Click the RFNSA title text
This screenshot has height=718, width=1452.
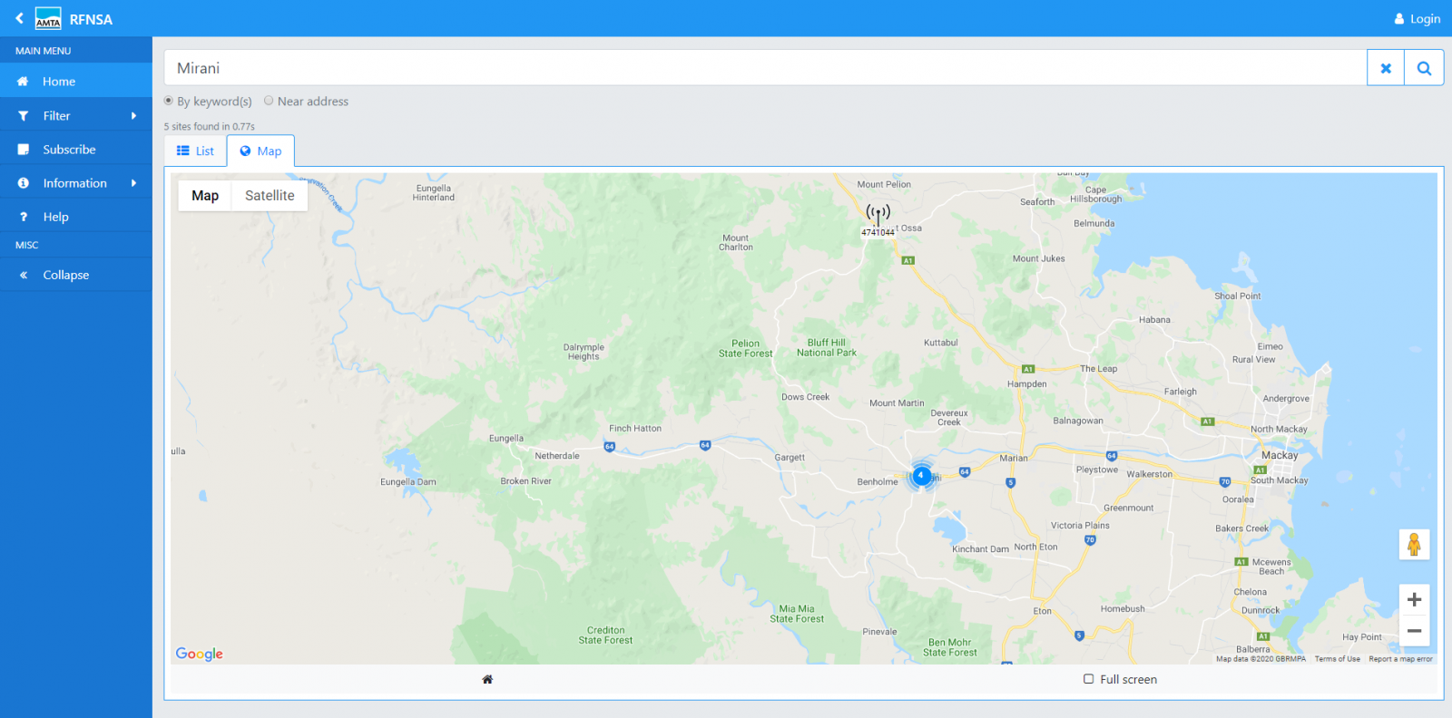coord(91,19)
